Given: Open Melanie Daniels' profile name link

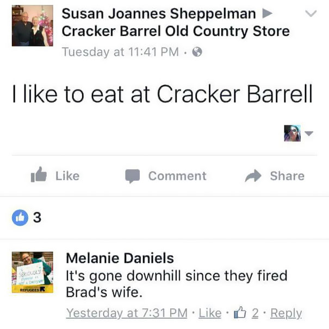Looking at the screenshot, I should [x=120, y=257].
